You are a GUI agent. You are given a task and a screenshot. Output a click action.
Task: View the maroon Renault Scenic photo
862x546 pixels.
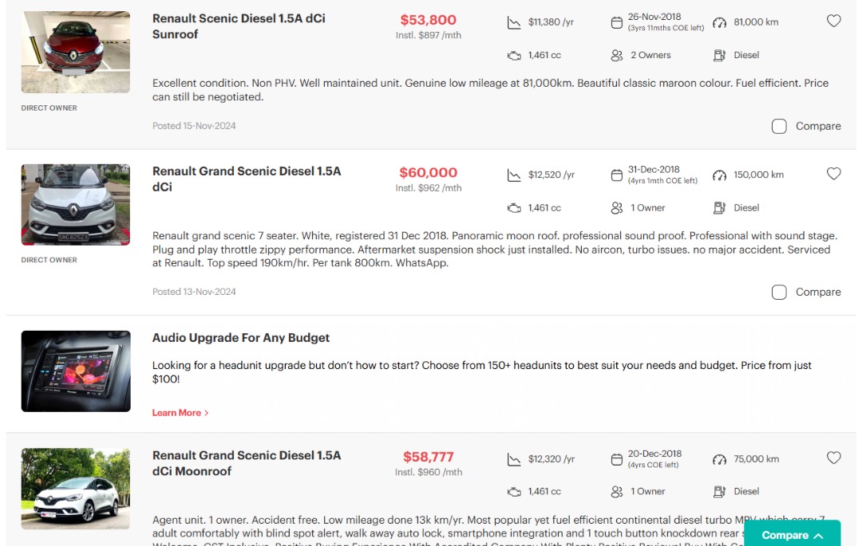pos(75,53)
